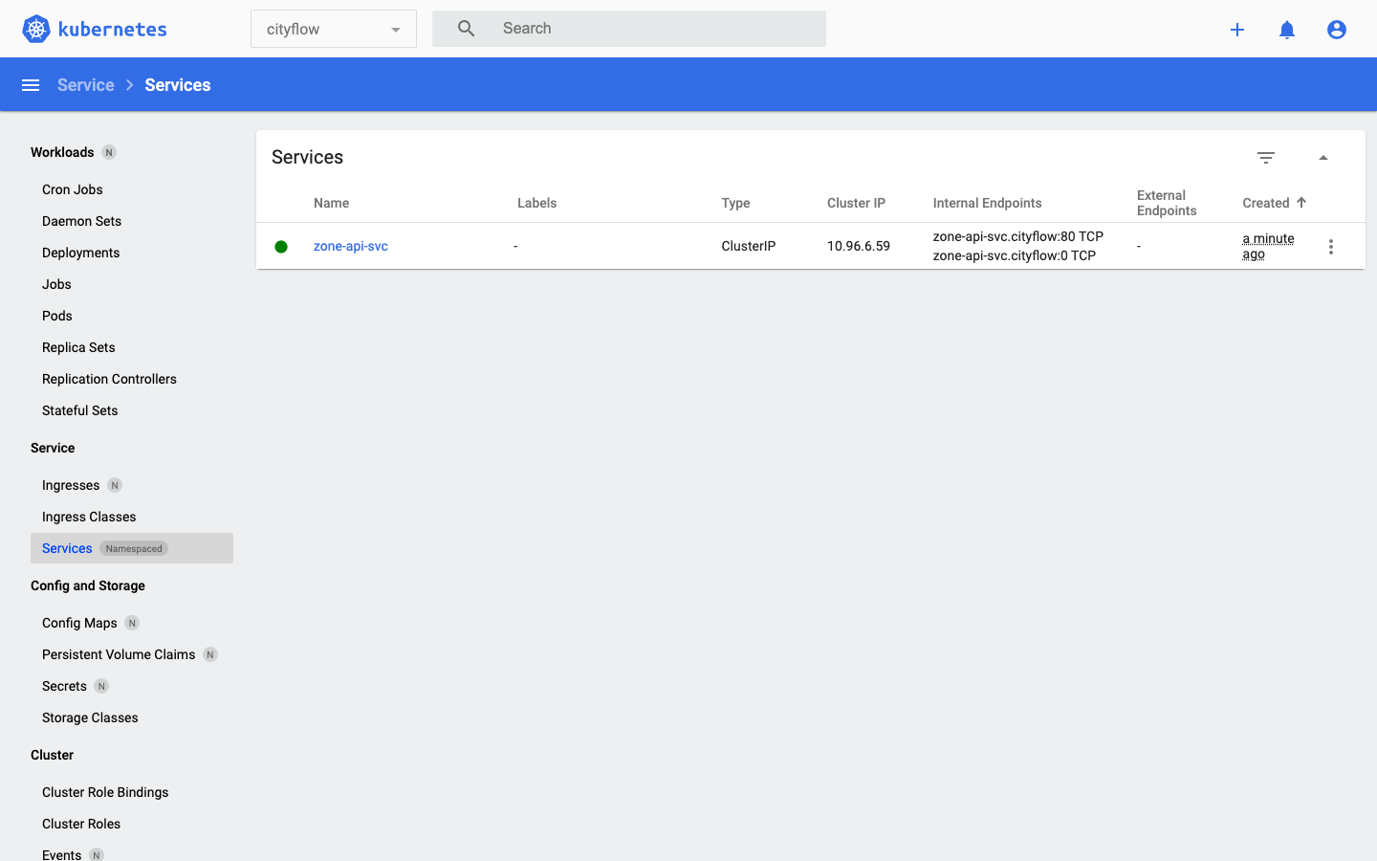Screen dimensions: 1377x861
Task: Open Workloads section in sidebar
Action: point(62,152)
